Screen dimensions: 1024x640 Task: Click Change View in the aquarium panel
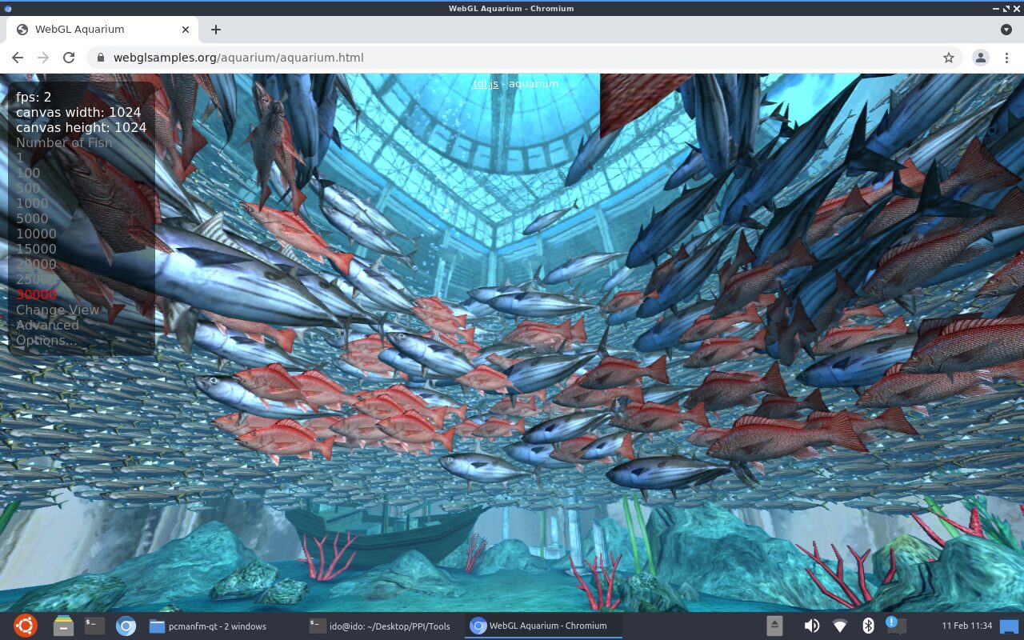[58, 310]
